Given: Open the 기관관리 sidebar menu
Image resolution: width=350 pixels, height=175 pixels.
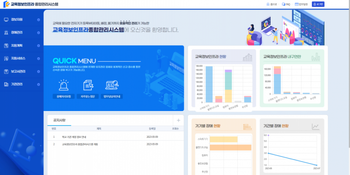Looking at the screenshot, I should pos(22,85).
